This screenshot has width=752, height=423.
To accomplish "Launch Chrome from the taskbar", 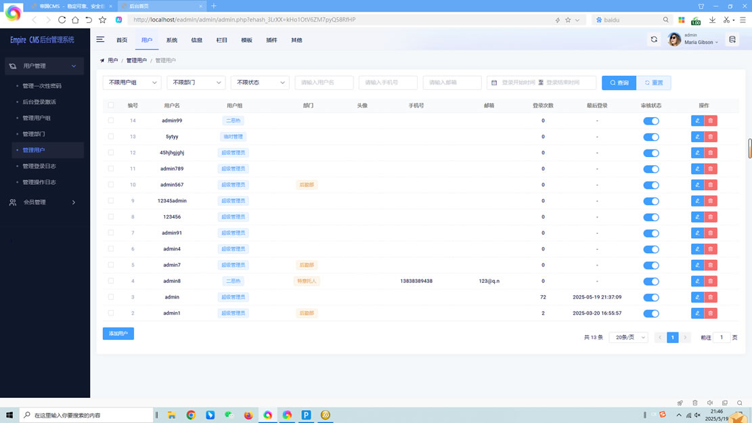I will click(191, 415).
